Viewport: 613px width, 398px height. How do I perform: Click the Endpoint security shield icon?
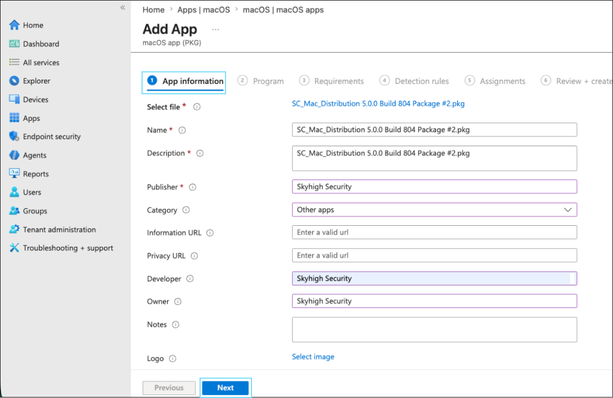pos(14,137)
